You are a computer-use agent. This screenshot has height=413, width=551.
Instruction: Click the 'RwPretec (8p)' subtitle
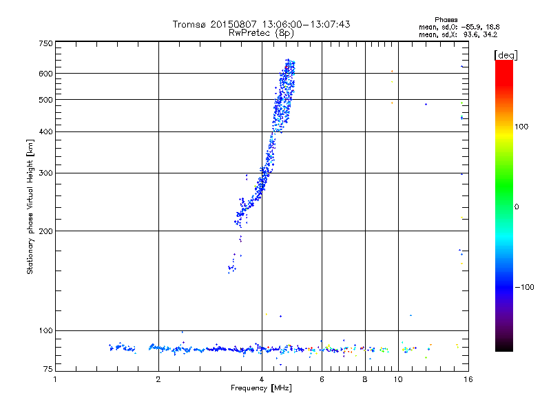pyautogui.click(x=261, y=33)
